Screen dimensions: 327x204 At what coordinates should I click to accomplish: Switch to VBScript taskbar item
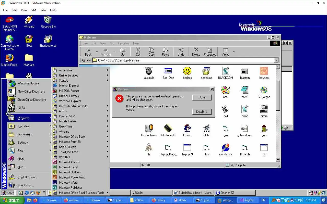click(152, 193)
